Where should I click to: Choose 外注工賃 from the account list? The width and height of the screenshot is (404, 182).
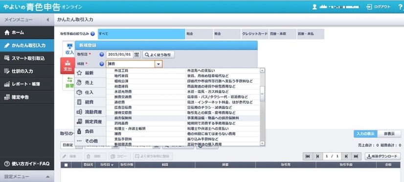183,70
